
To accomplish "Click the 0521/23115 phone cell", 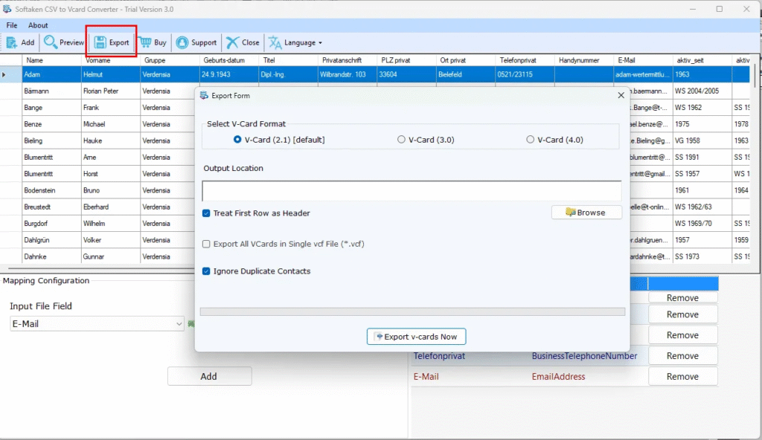I will (x=525, y=74).
